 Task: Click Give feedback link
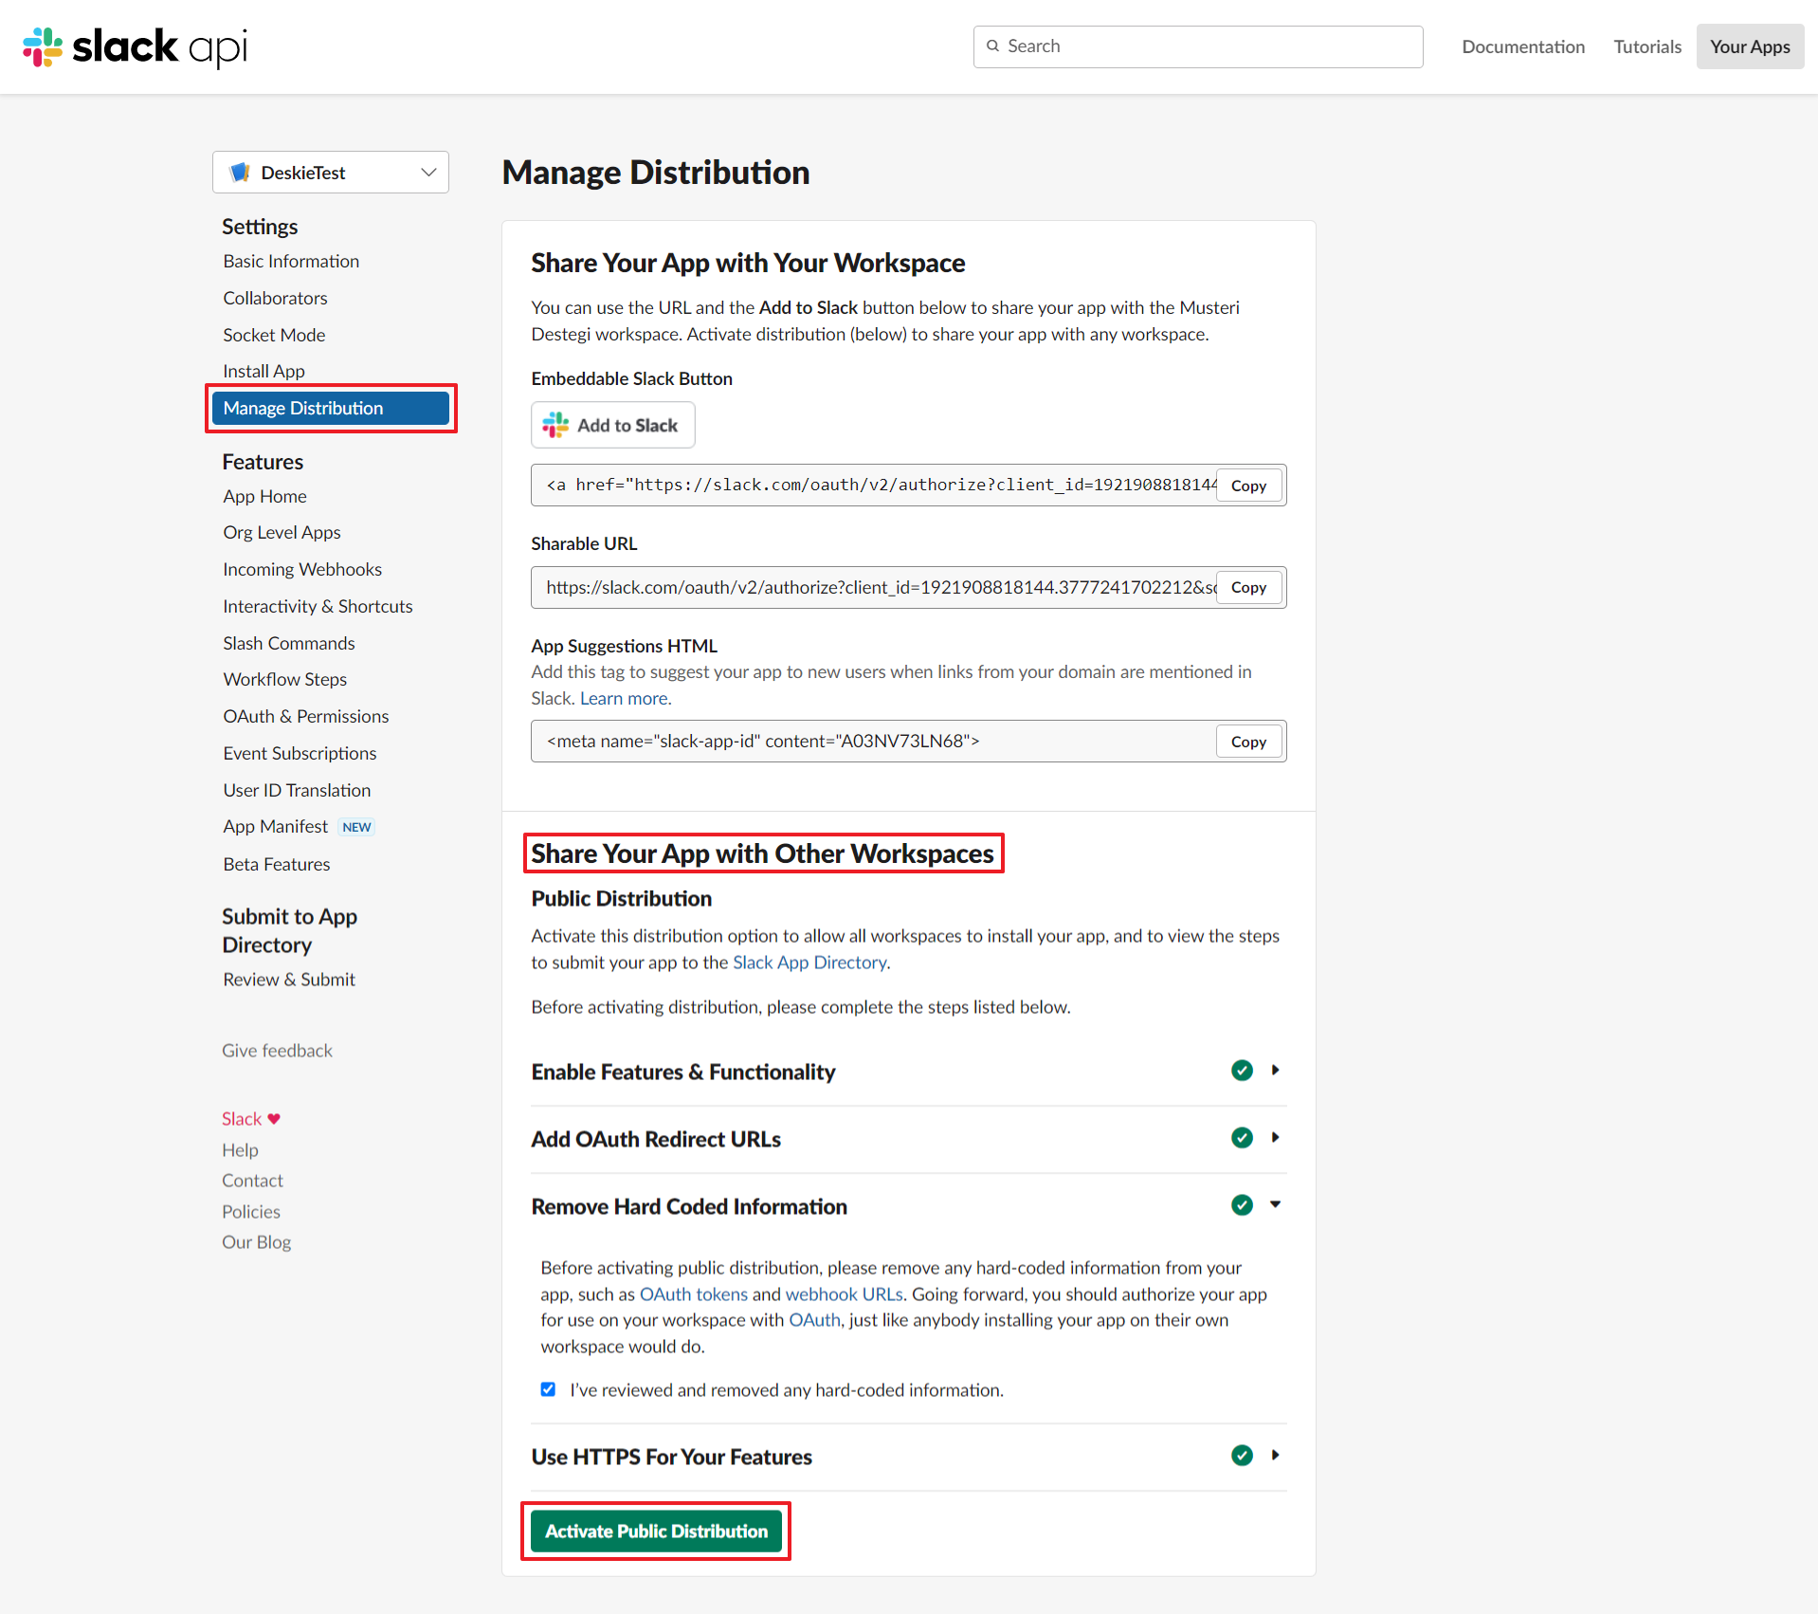277,1050
